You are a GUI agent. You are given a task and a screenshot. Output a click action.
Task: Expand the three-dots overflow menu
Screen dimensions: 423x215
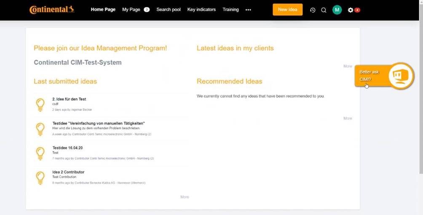(248, 10)
